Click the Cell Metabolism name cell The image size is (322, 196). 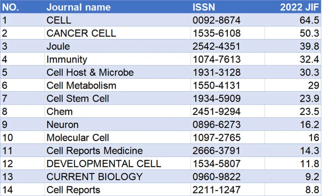[x=117, y=85]
